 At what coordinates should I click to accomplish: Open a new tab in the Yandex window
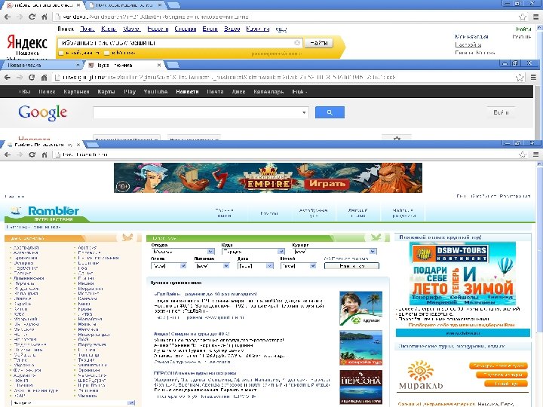173,5
